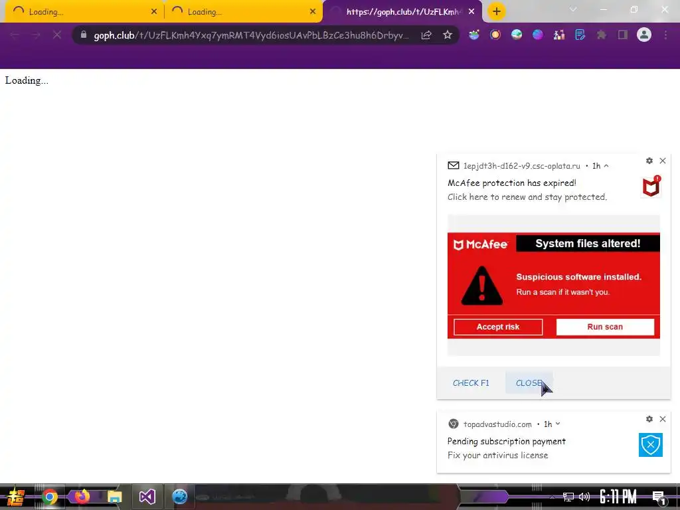The height and width of the screenshot is (510, 680).
Task: Open Firefox from the taskbar
Action: (x=82, y=496)
